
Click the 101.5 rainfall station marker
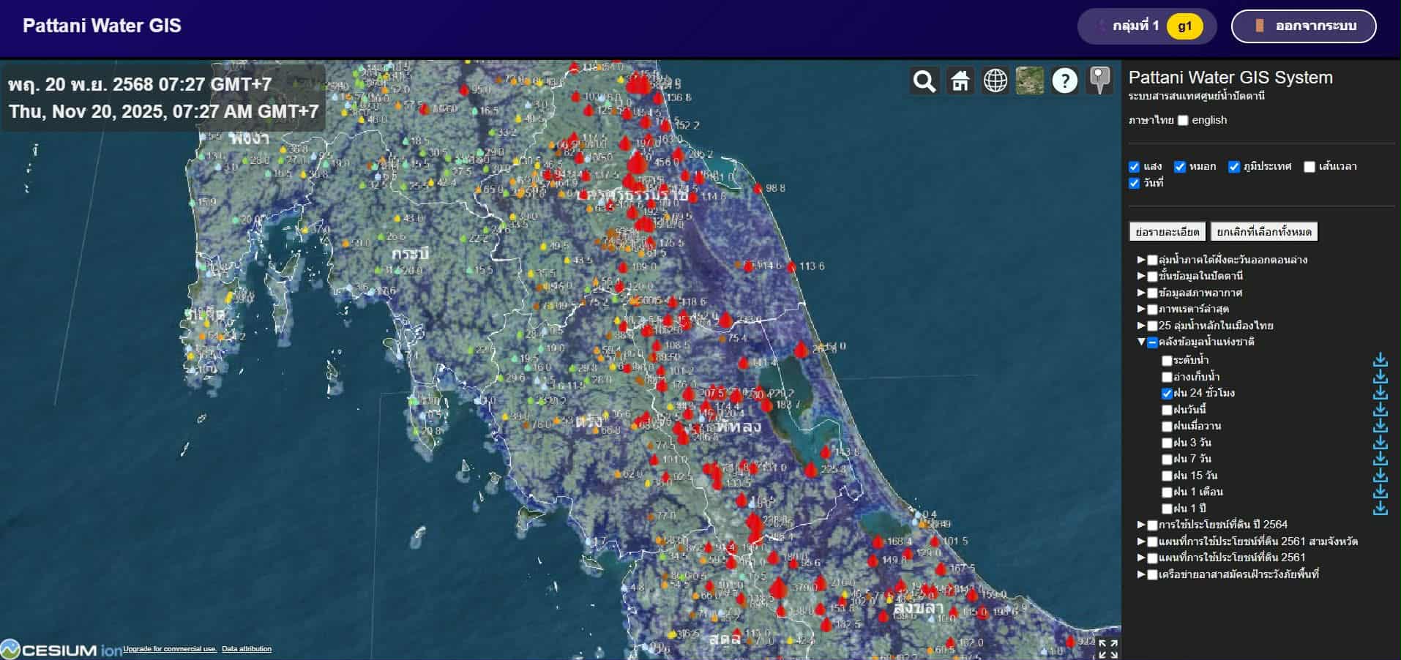coord(935,541)
